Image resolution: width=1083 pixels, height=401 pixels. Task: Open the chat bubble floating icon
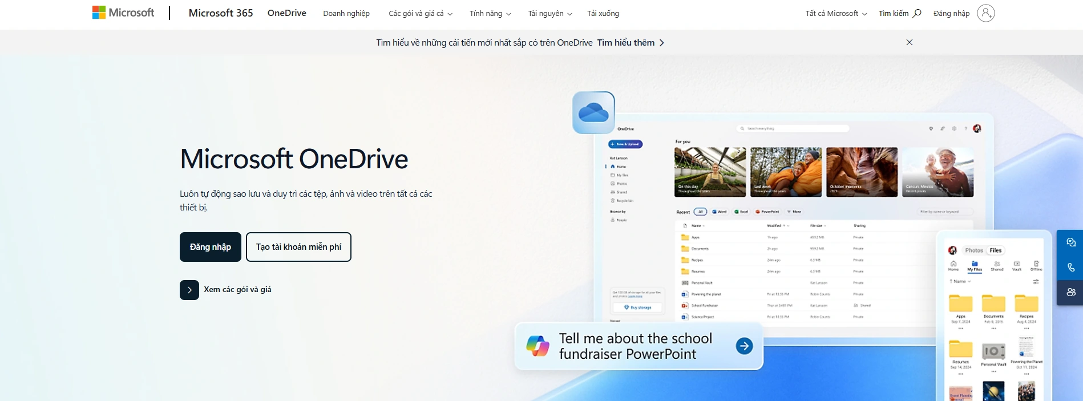(x=1070, y=242)
